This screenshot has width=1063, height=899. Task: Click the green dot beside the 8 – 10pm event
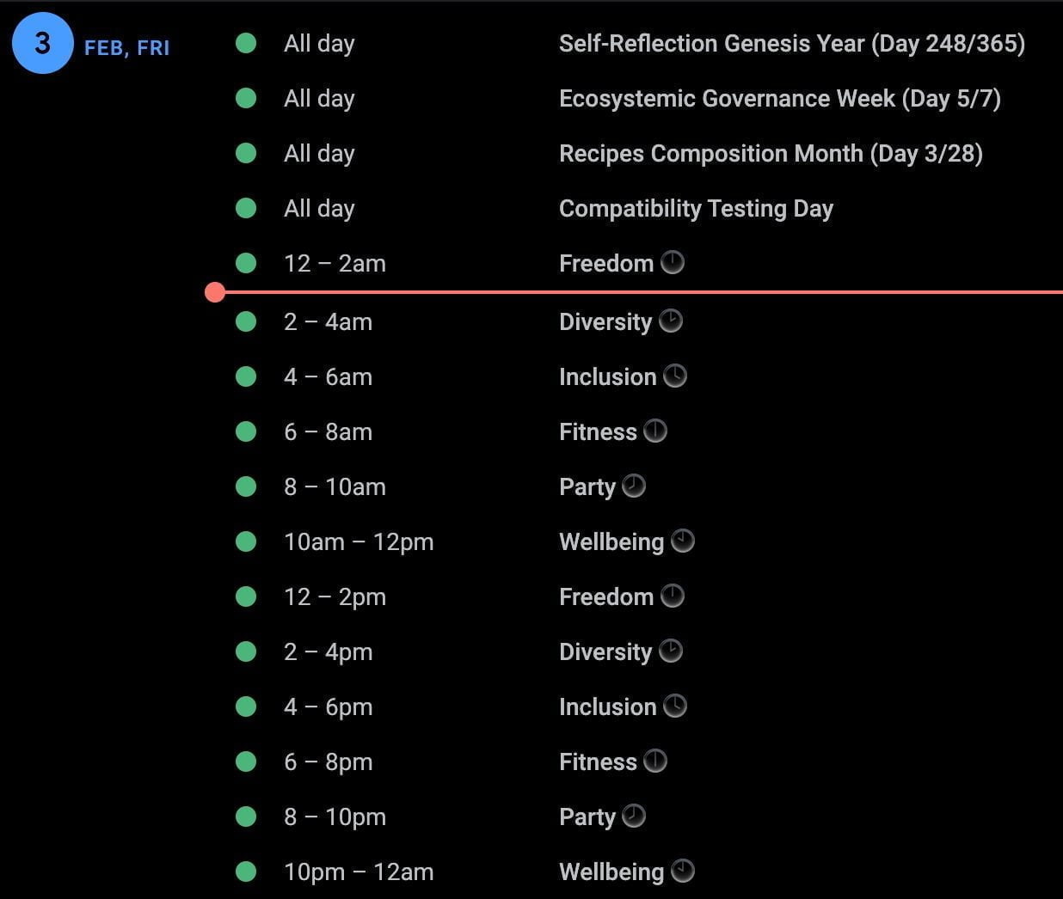[246, 816]
